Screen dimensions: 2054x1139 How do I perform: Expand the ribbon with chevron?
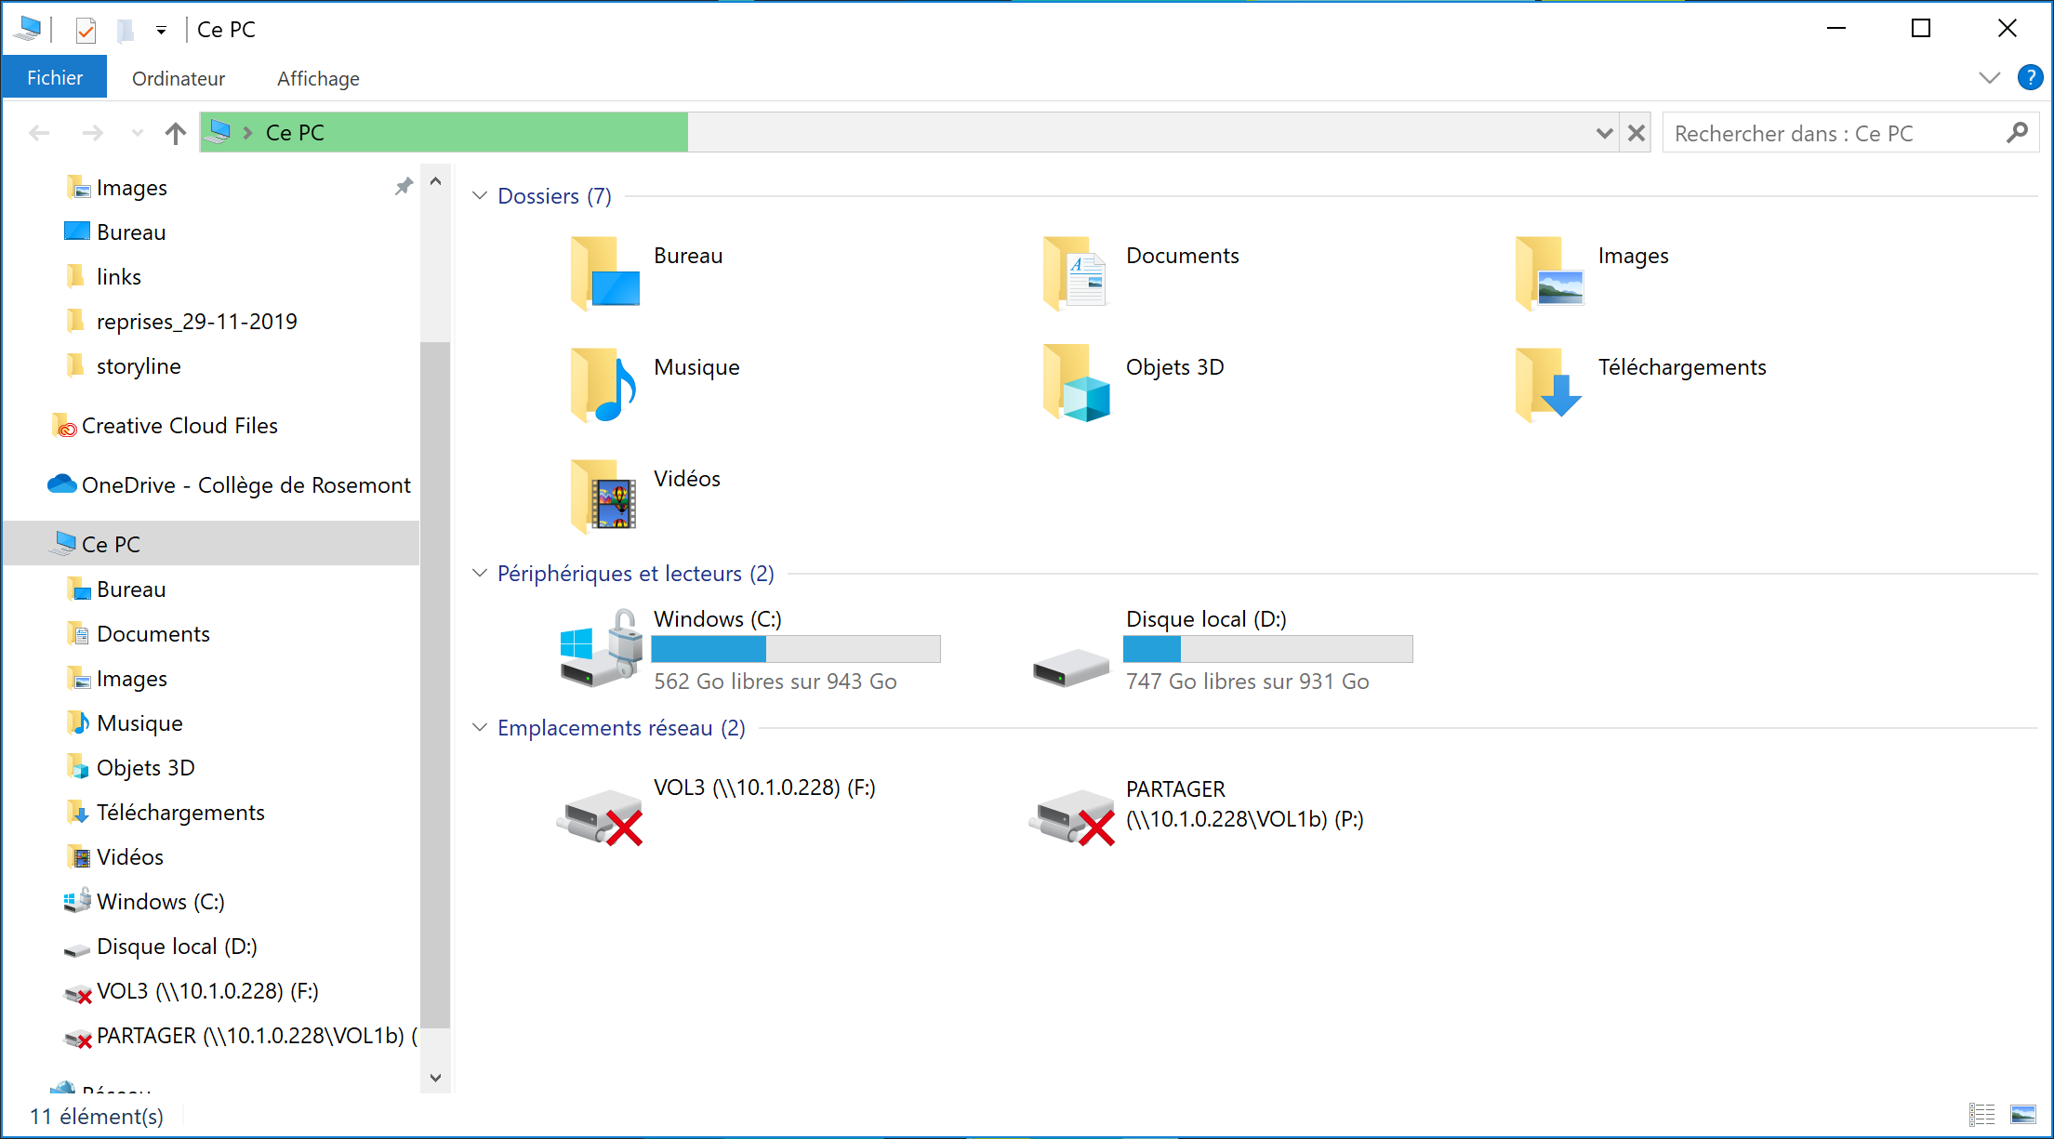tap(1989, 78)
